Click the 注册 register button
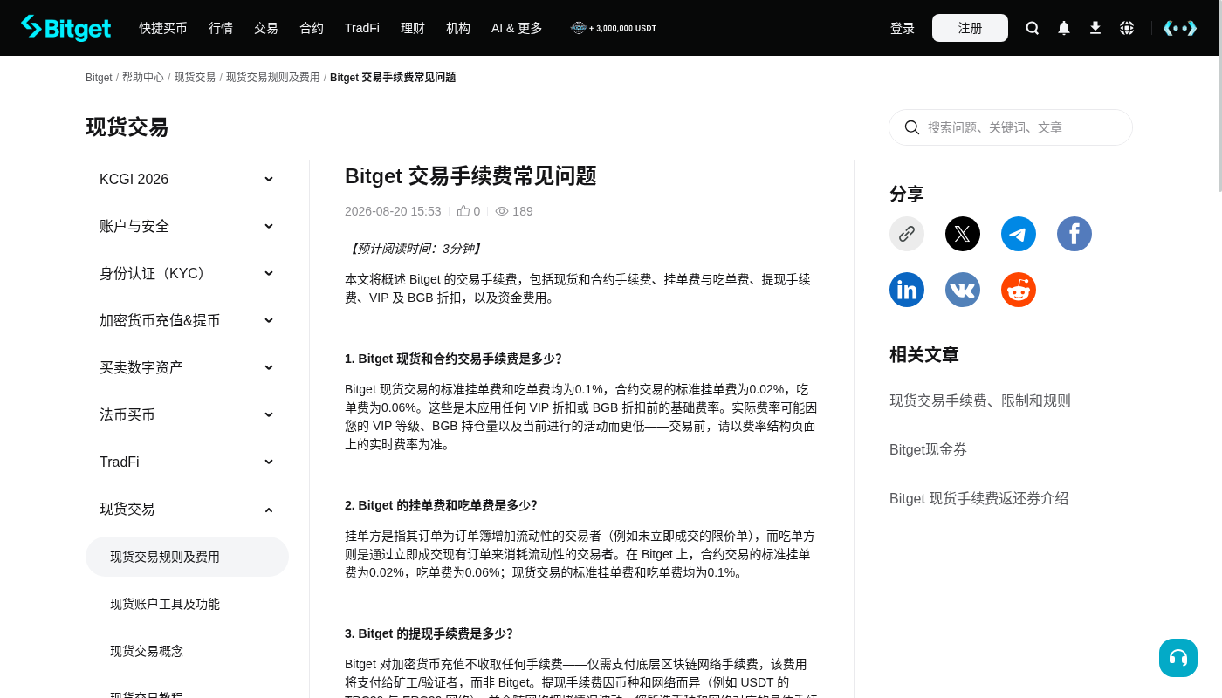This screenshot has width=1222, height=698. [x=970, y=28]
